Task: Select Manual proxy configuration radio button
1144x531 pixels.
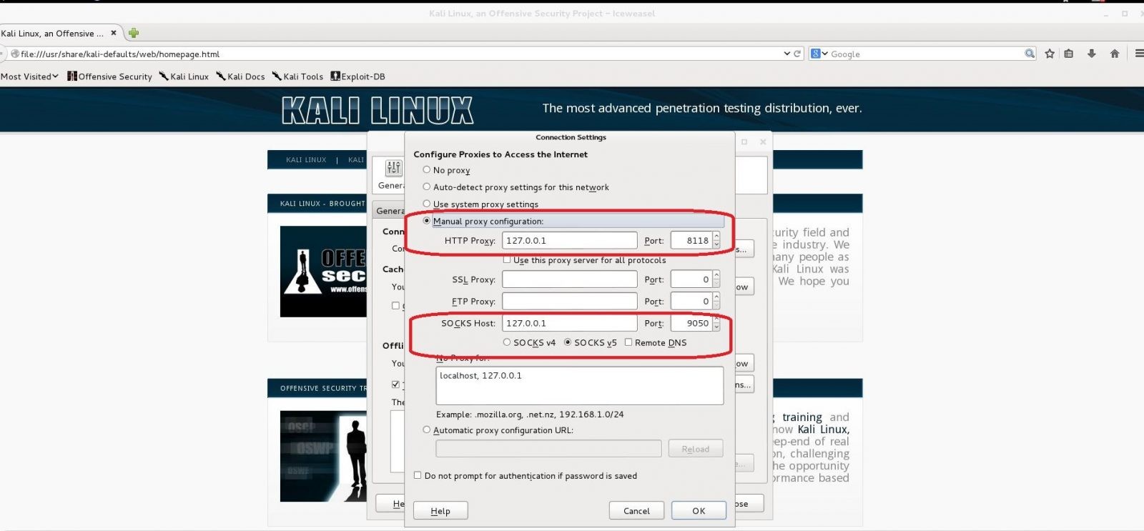Action: coord(427,221)
